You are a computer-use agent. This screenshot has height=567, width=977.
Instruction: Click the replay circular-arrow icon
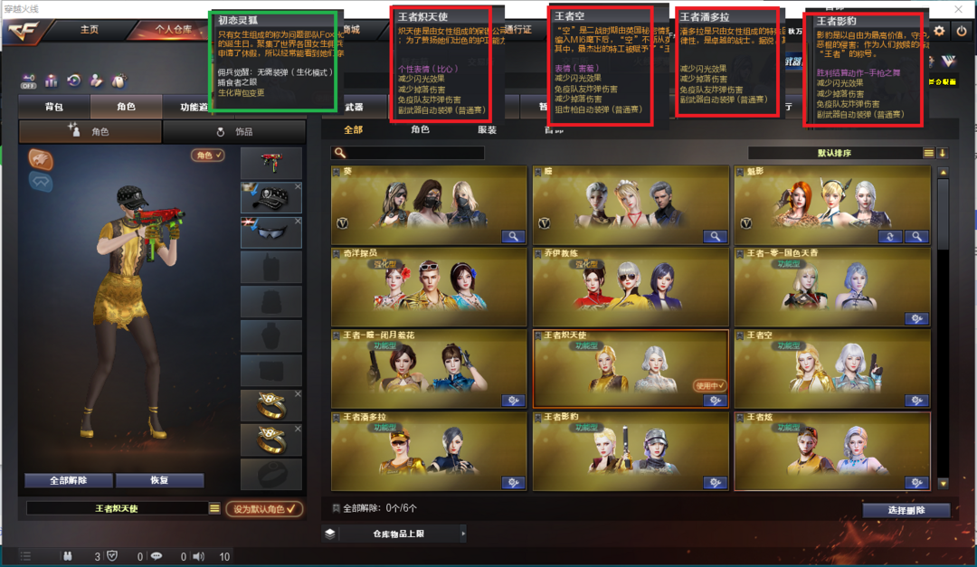74,81
